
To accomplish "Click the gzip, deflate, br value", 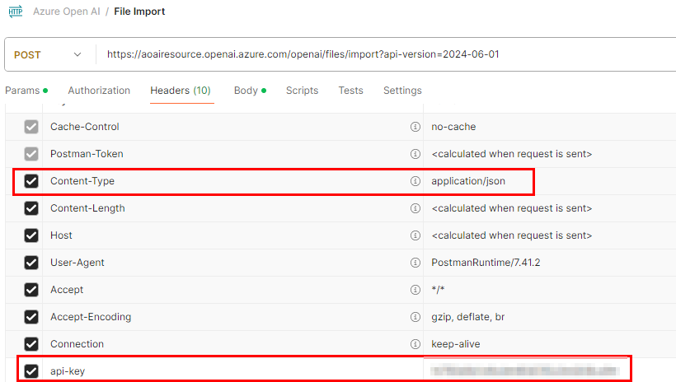I will [x=467, y=317].
